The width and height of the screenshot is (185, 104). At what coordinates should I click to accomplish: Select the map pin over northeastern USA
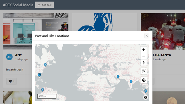[x=45, y=65]
